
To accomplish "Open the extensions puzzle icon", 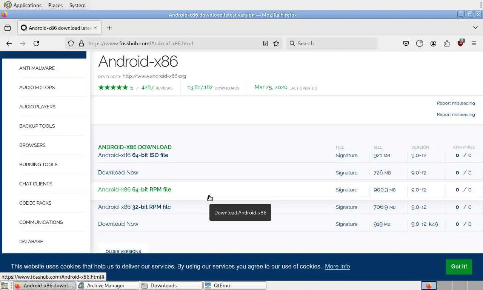I will coord(447,43).
